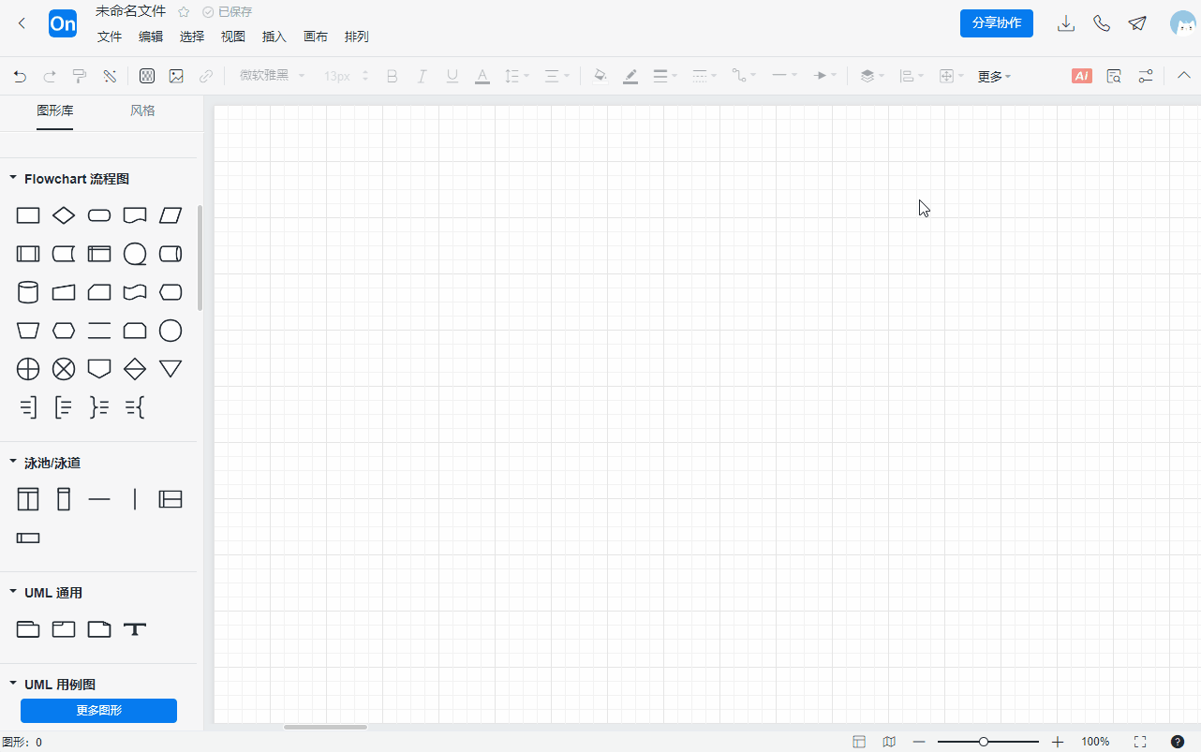This screenshot has width=1201, height=752.
Task: Open the 插入 menu
Action: (x=274, y=37)
